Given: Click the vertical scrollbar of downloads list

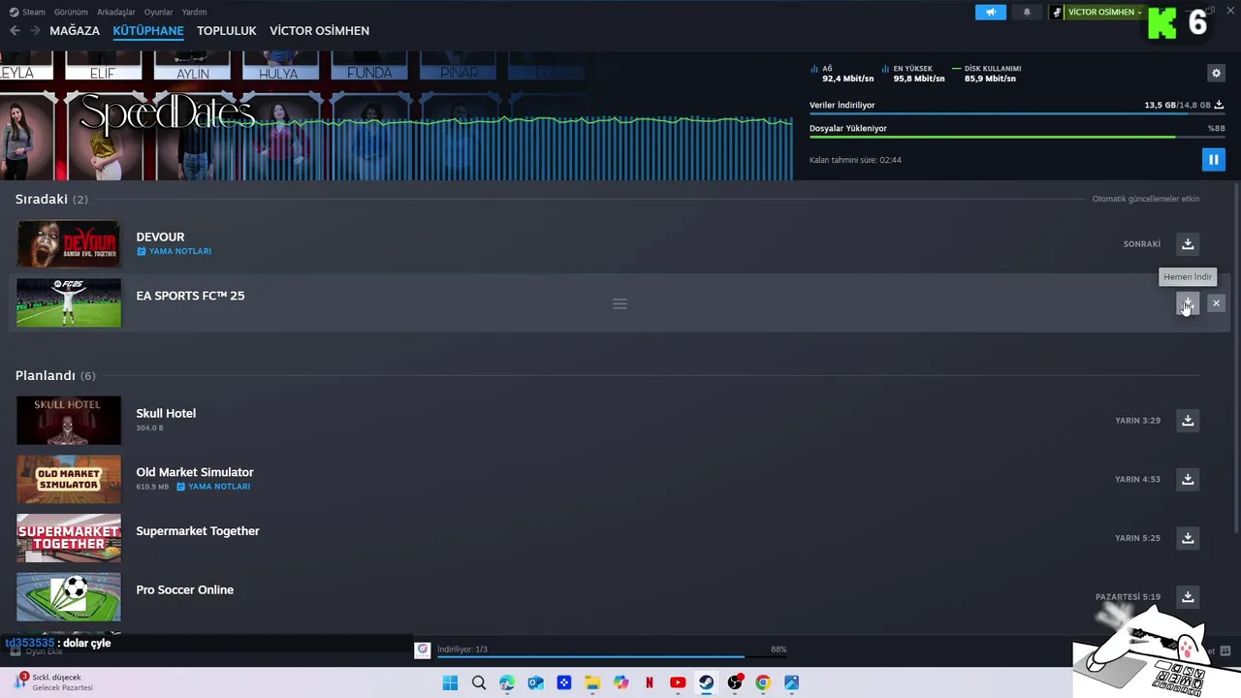Looking at the screenshot, I should pyautogui.click(x=1236, y=359).
